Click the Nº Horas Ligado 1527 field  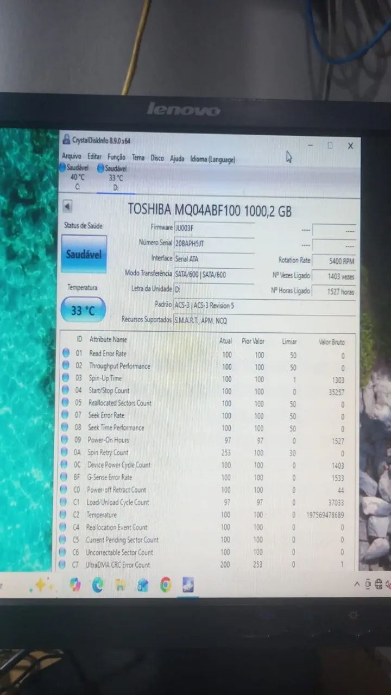pyautogui.click(x=335, y=292)
